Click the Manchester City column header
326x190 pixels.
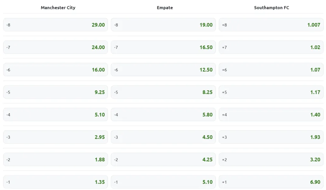coord(58,7)
